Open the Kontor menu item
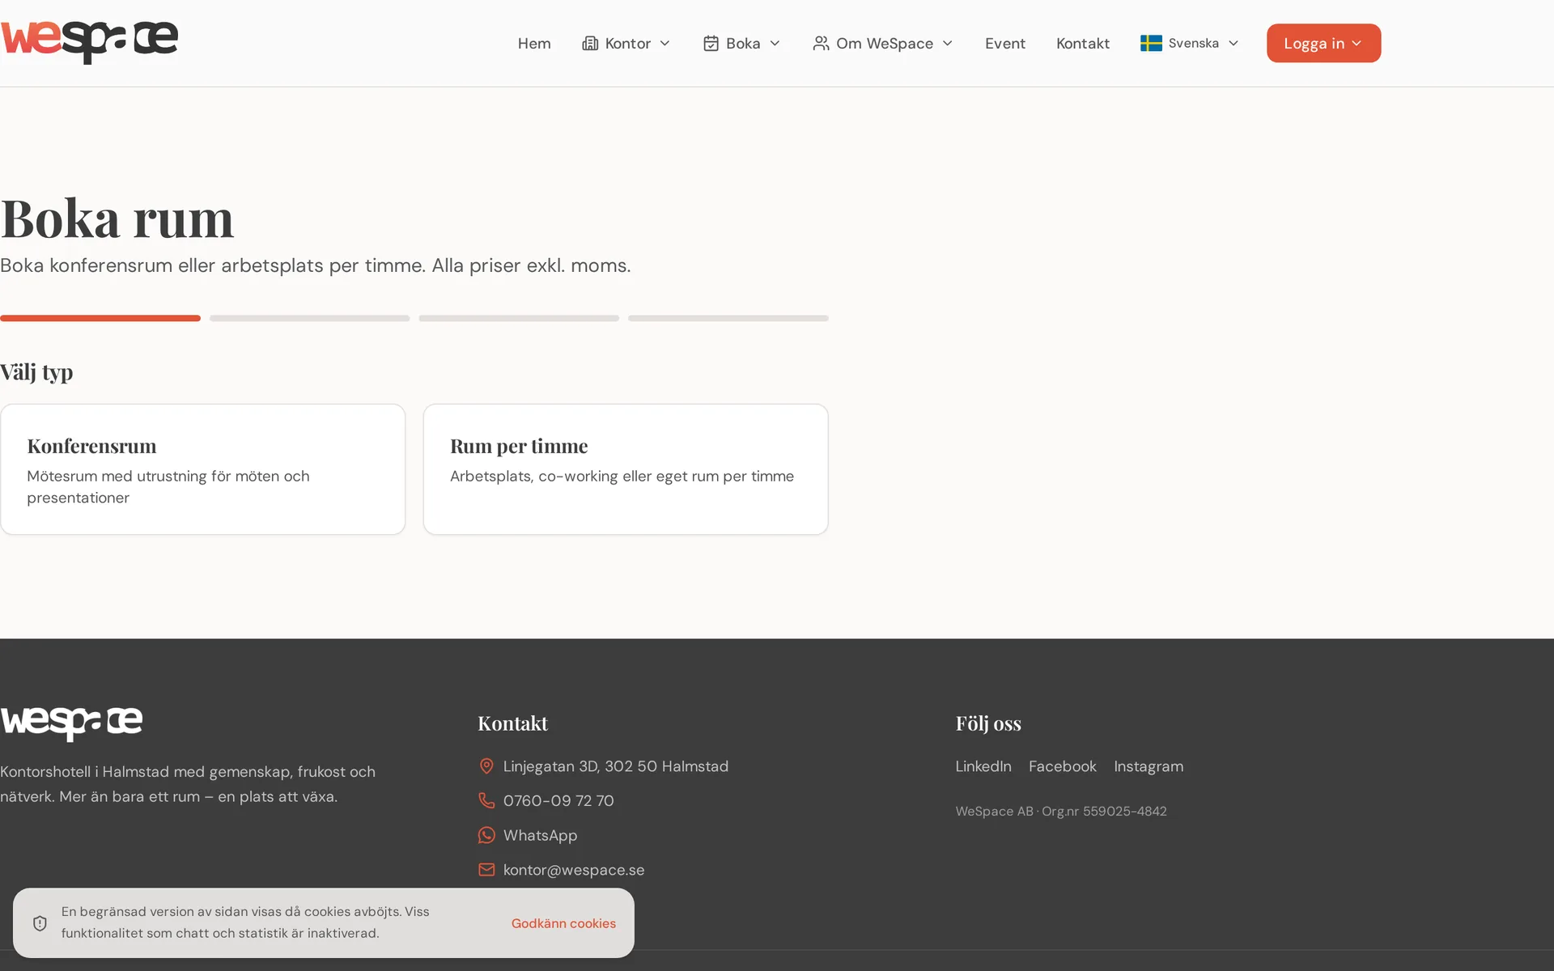This screenshot has width=1554, height=971. click(x=628, y=43)
